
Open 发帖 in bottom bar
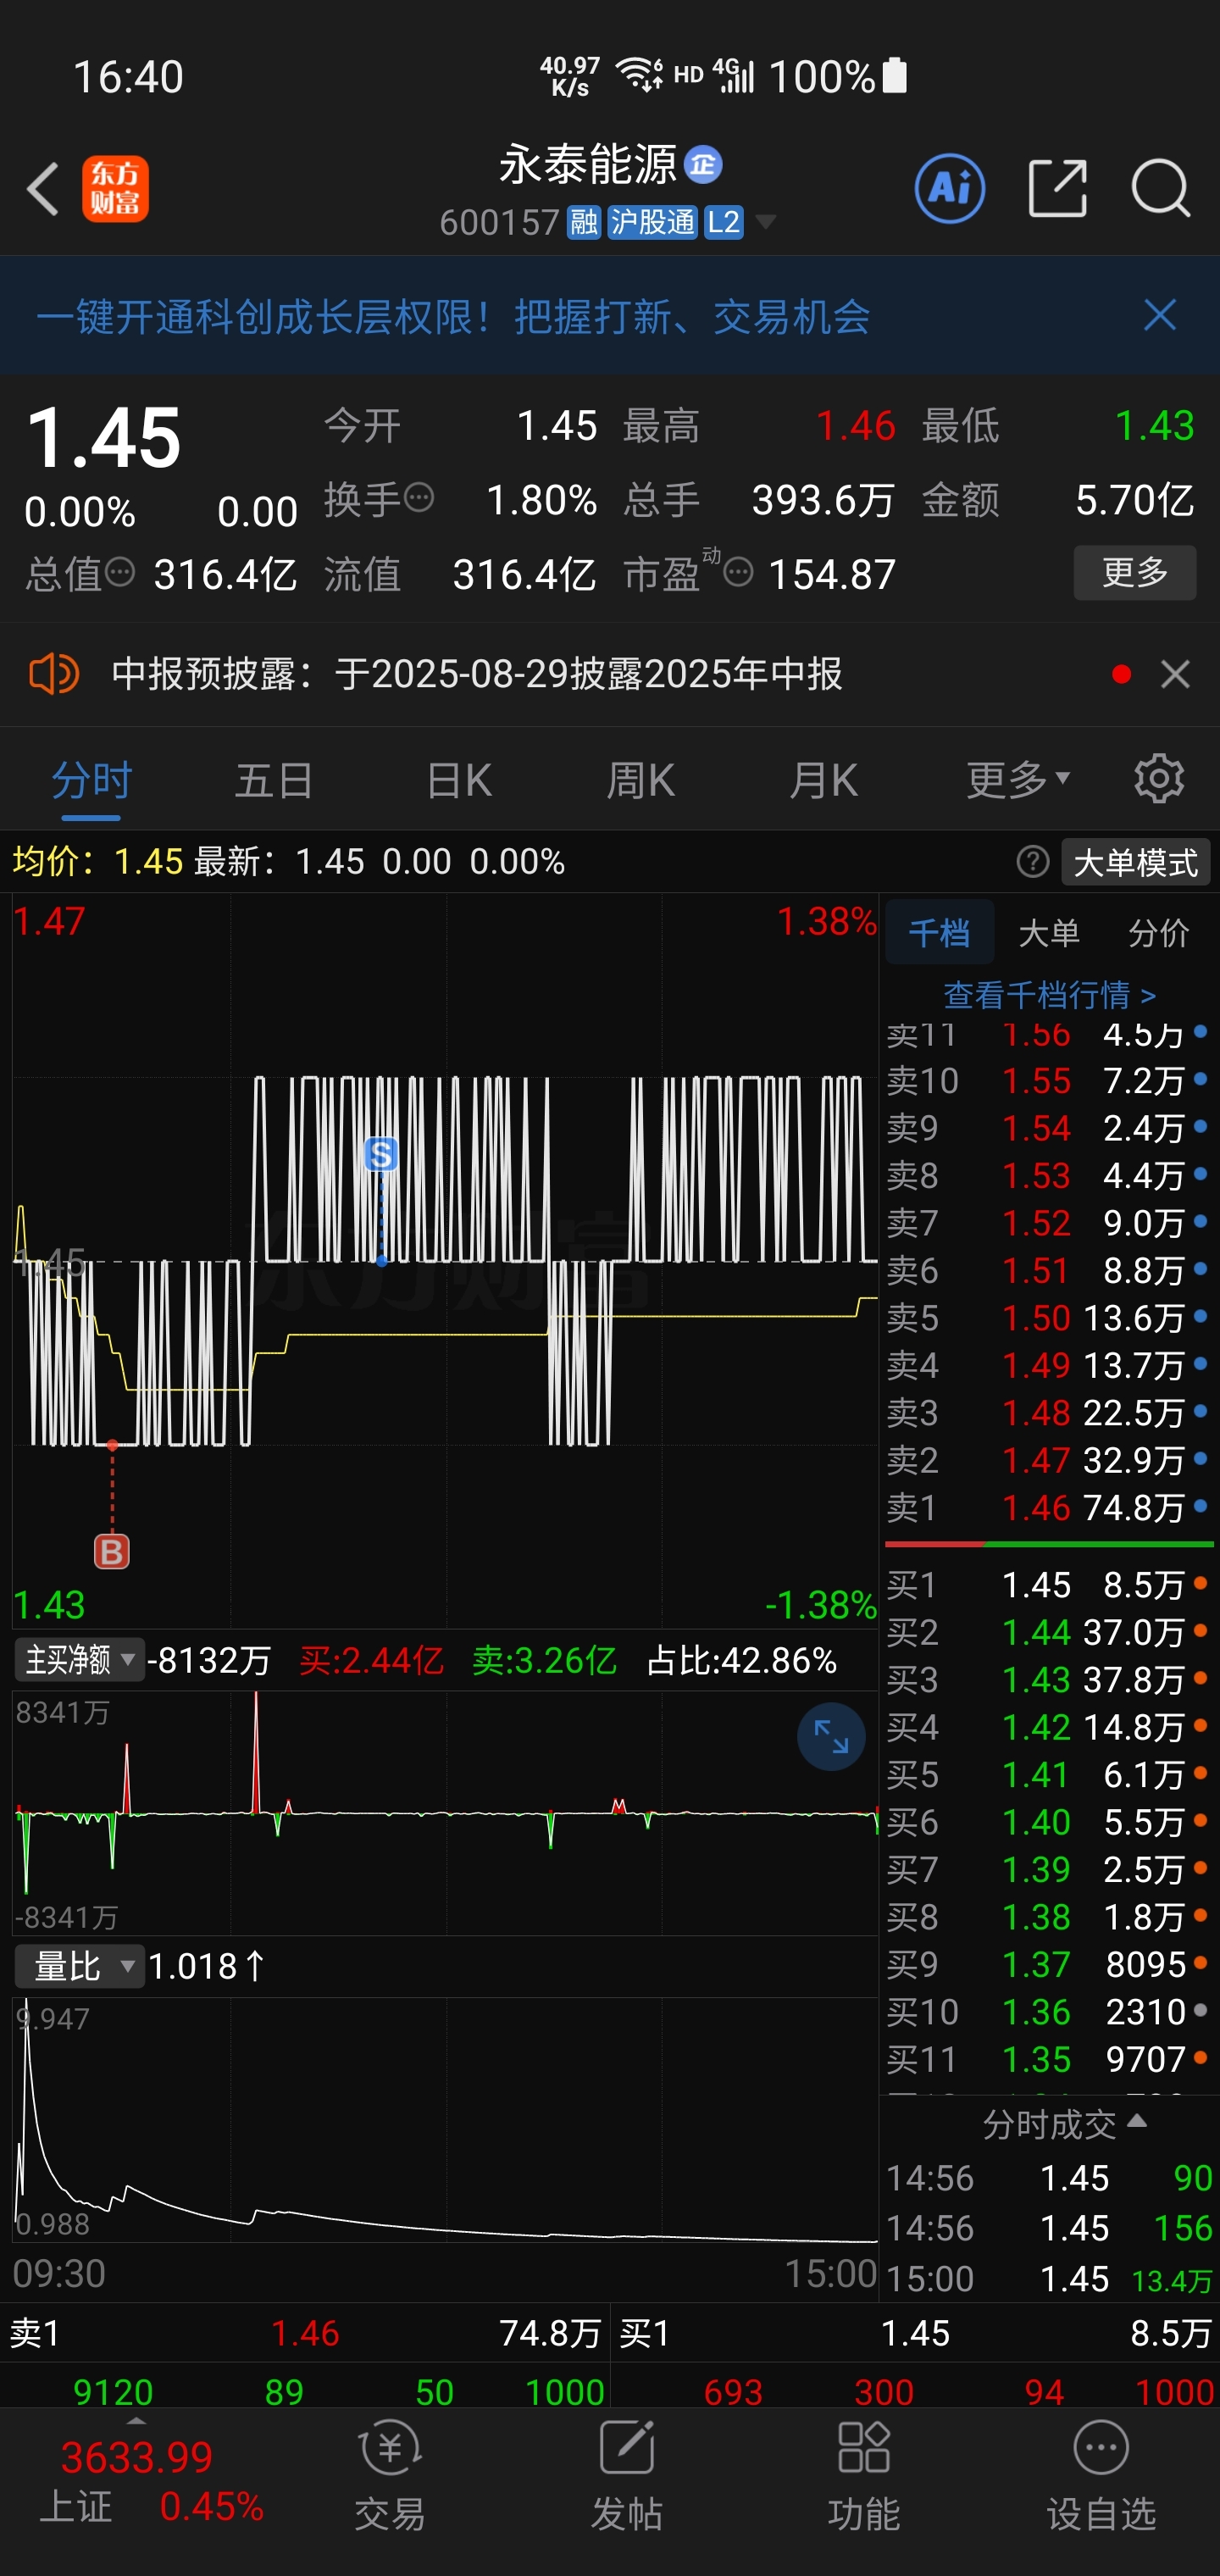(627, 2476)
